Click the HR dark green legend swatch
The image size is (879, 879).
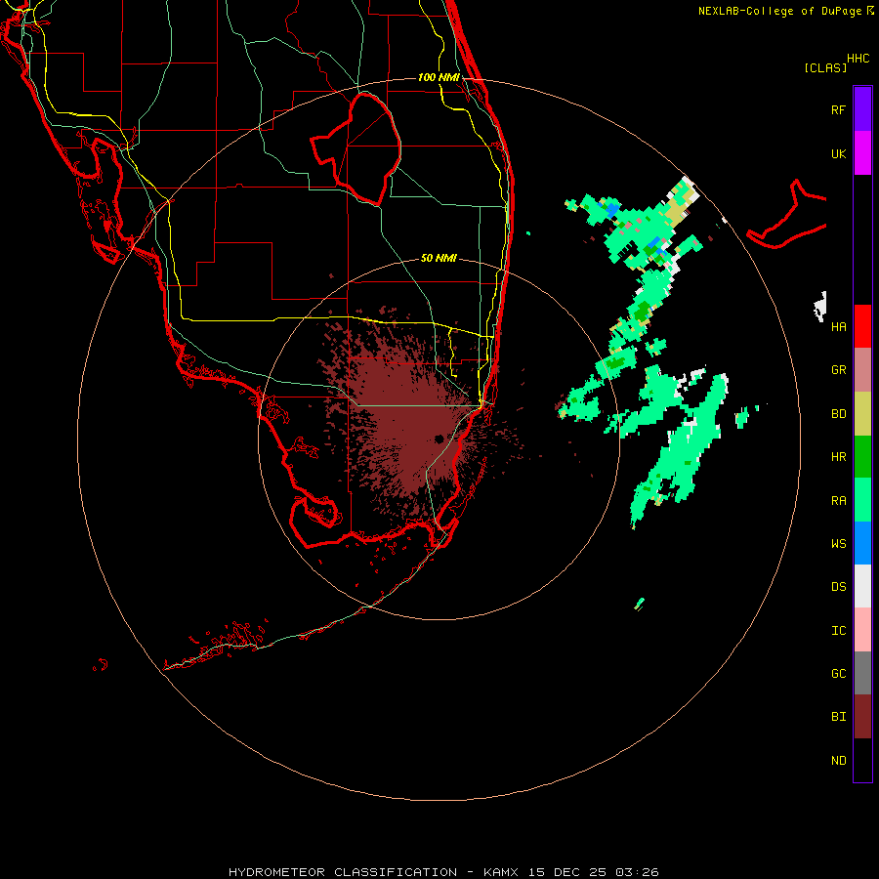(862, 457)
